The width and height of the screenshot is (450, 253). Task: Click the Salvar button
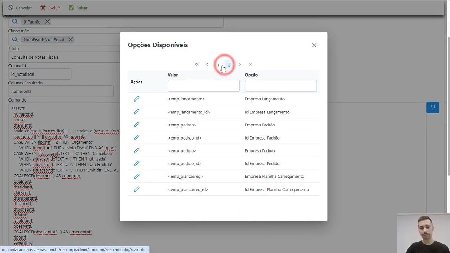pyautogui.click(x=78, y=8)
